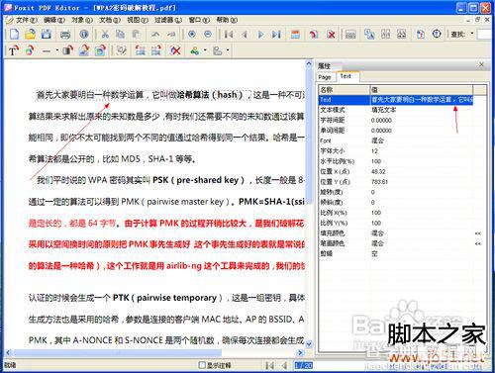Click the shapes arrange icon in the second toolbar
Screen dimensions: 495x373
click(194, 50)
